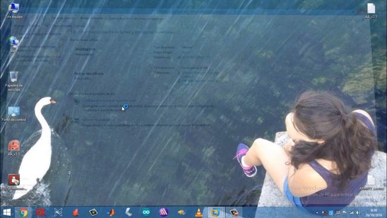This screenshot has height=218, width=387.
Task: Select the Este equipo desktop icon
Action: click(x=14, y=10)
